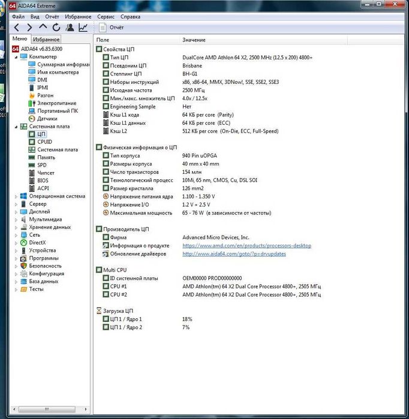Refresh the page with the circular arrow icon

(x=56, y=28)
